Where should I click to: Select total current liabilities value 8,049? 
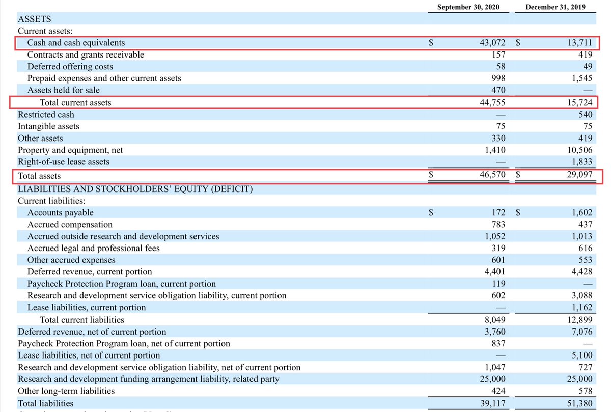pyautogui.click(x=494, y=320)
